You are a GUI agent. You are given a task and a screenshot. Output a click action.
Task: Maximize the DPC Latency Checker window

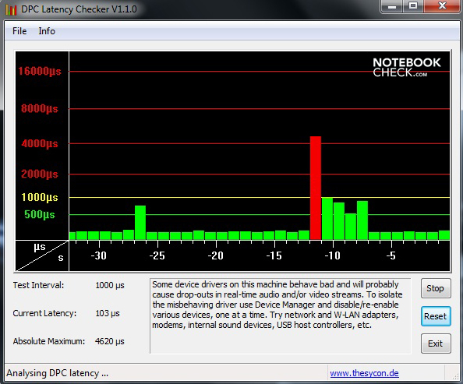coord(413,6)
